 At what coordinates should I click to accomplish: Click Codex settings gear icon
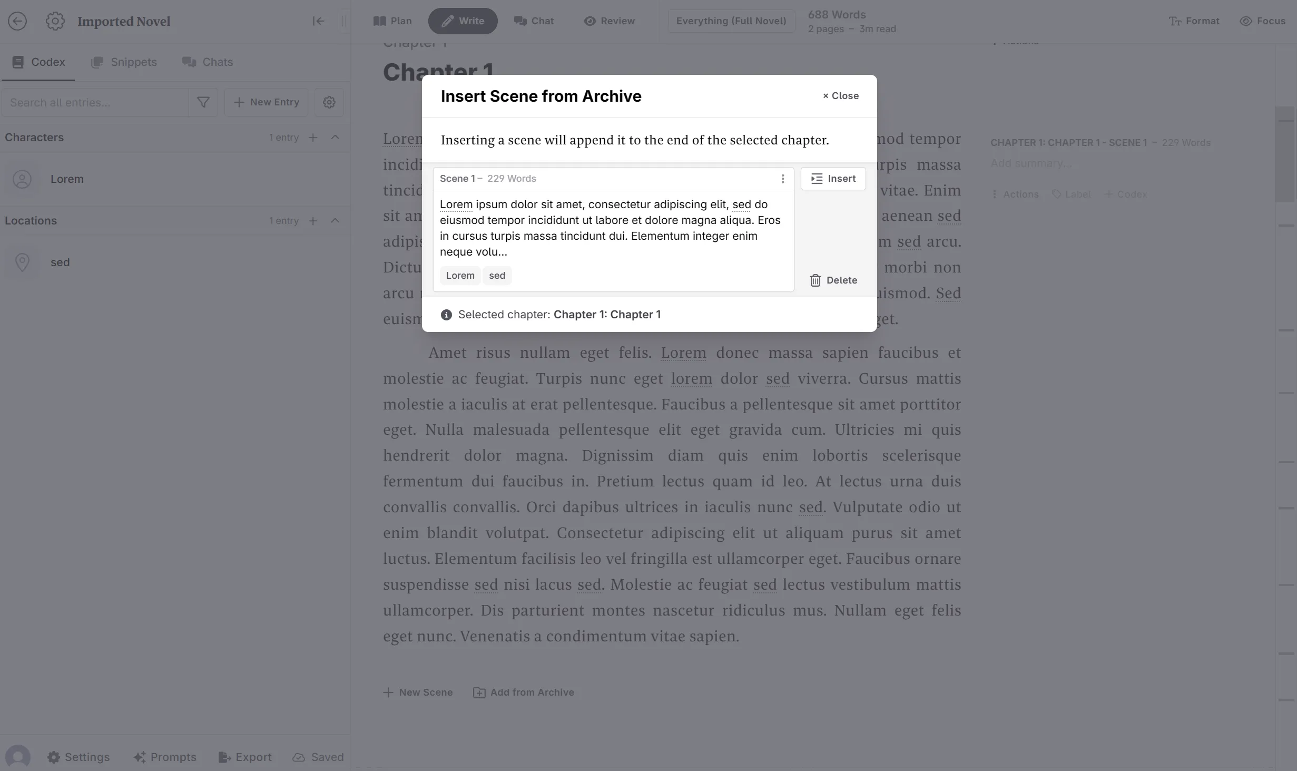point(329,102)
